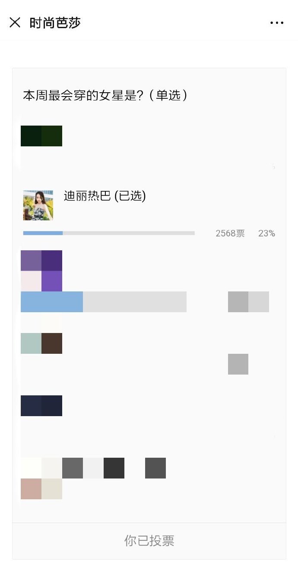Open the three-dot more options menu
The height and width of the screenshot is (582, 298).
coord(277,23)
